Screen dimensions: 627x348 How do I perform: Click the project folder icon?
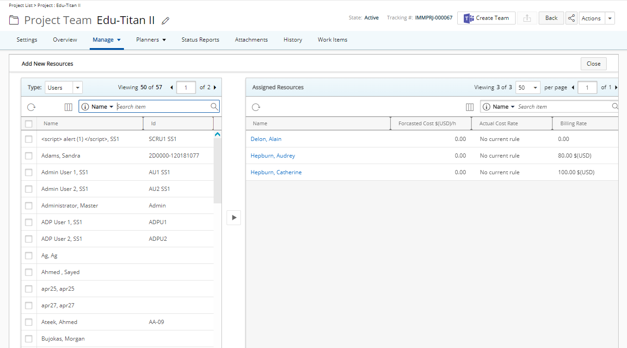[14, 20]
